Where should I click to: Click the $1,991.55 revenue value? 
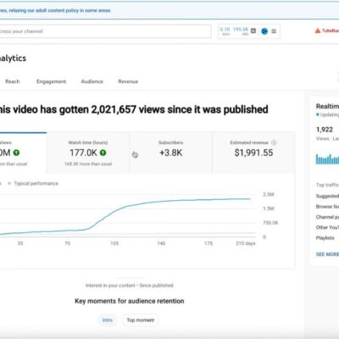[253, 153]
